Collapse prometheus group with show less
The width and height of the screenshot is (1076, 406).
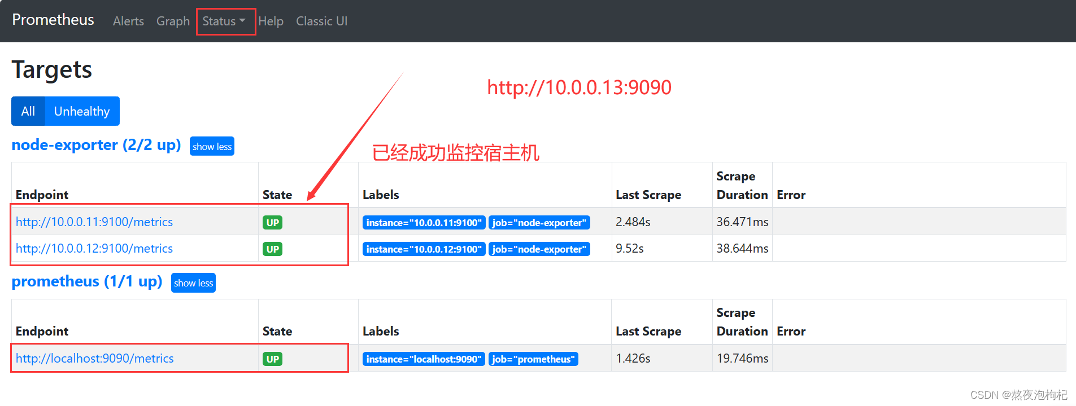pyautogui.click(x=193, y=283)
